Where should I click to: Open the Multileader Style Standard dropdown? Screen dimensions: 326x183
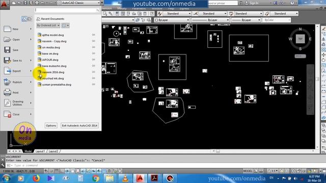pyautogui.click(x=284, y=14)
